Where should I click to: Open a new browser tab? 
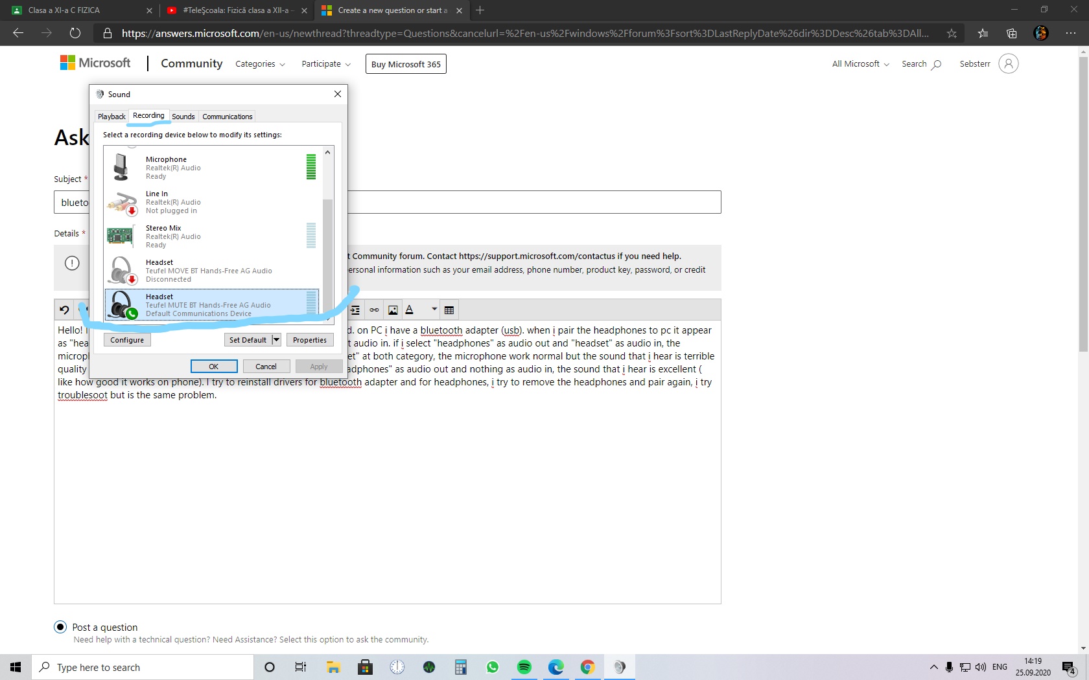pyautogui.click(x=480, y=10)
